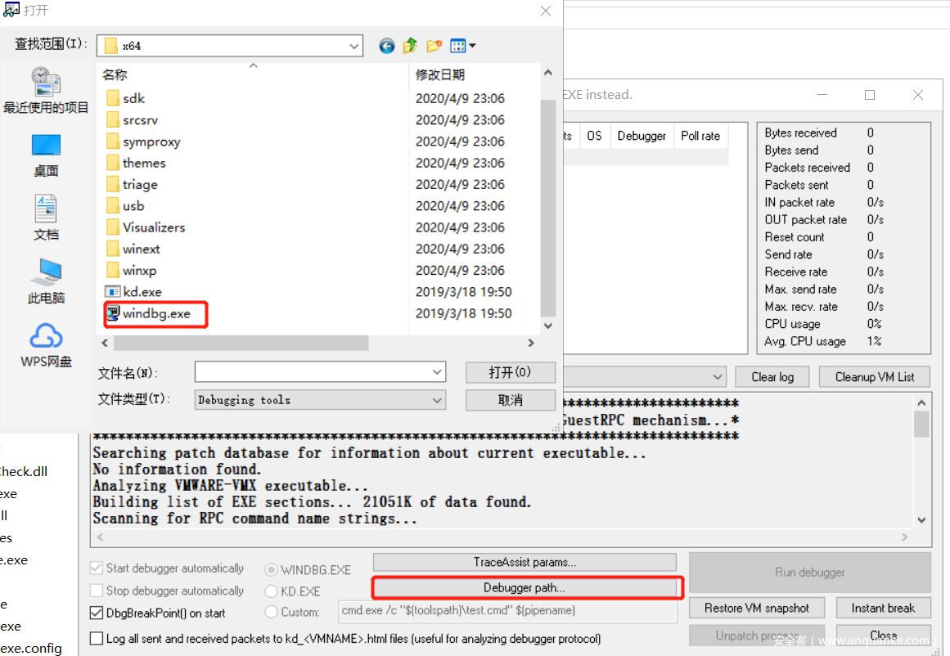Screen dimensions: 950x656
Task: Open the view menu icon in toolbar
Action: [458, 46]
